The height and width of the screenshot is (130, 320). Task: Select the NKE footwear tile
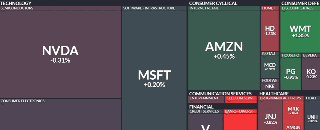coord(270,86)
